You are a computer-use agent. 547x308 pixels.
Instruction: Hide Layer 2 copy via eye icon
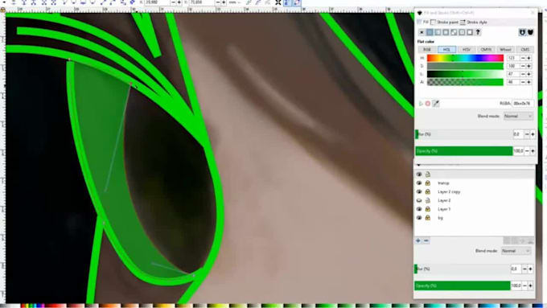(419, 191)
